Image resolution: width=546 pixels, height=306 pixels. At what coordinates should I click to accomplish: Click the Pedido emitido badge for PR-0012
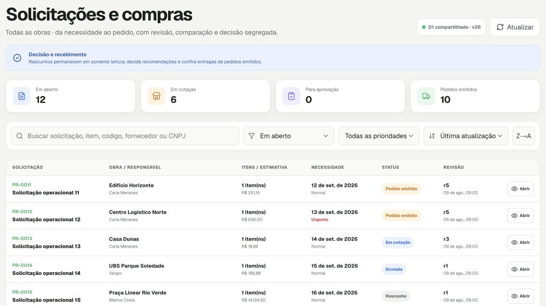[x=401, y=216]
